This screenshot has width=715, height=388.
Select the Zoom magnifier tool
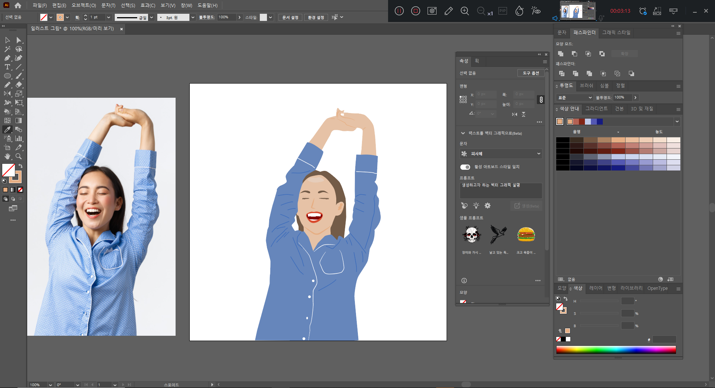[19, 156]
